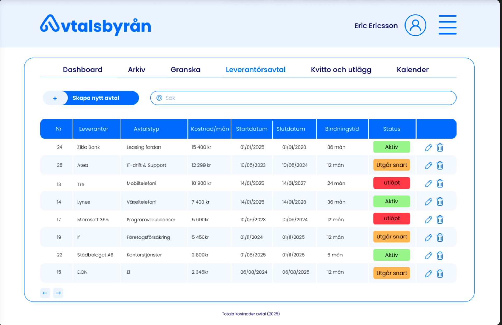The image size is (502, 325).
Task: Click trash icon on Lynes row
Action: 440,202
